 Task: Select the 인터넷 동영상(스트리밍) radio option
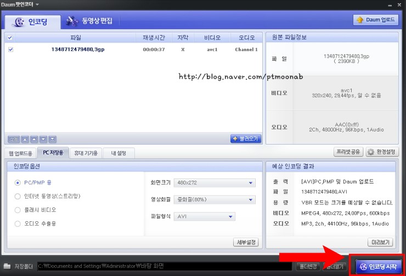[18, 197]
